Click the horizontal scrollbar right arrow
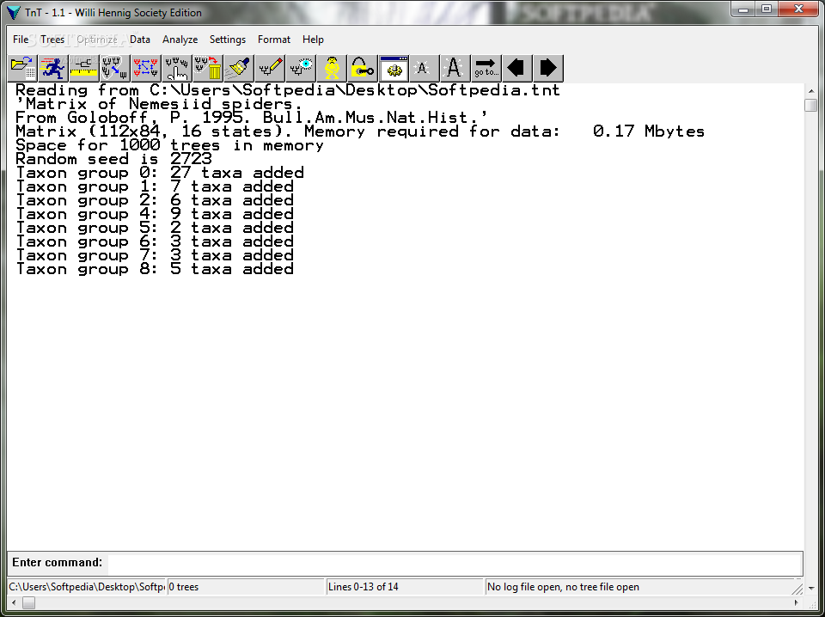The height and width of the screenshot is (617, 825). coord(796,602)
